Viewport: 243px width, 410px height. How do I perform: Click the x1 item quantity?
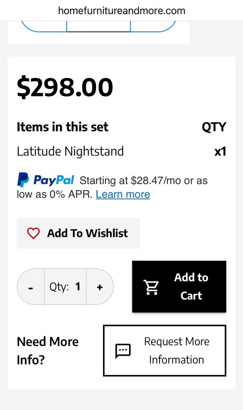[x=220, y=152]
